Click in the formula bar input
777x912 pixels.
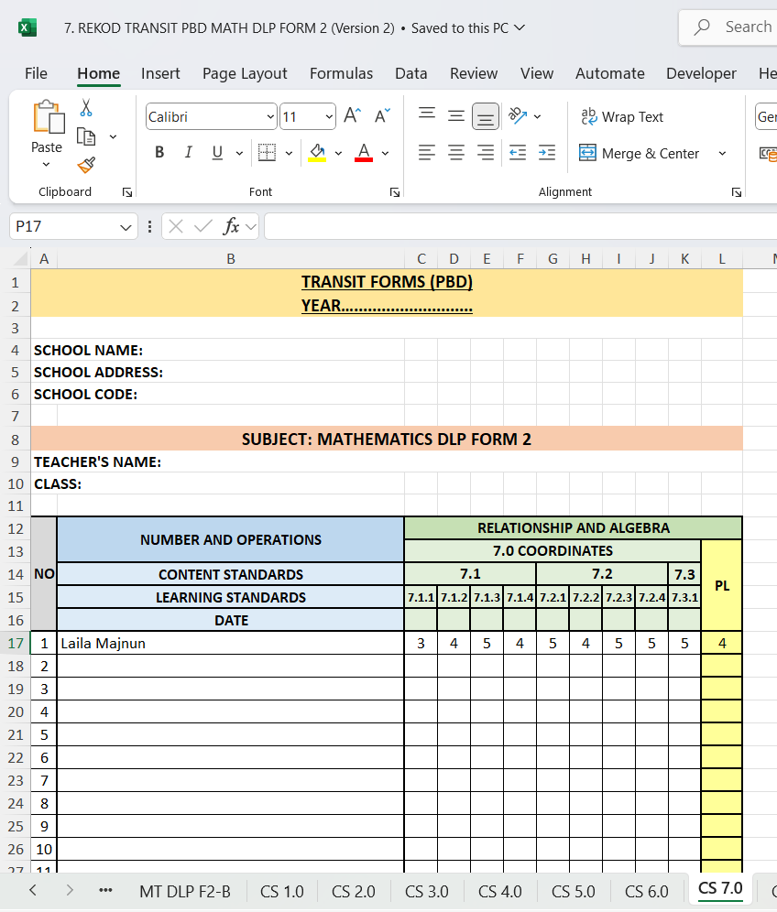click(520, 226)
